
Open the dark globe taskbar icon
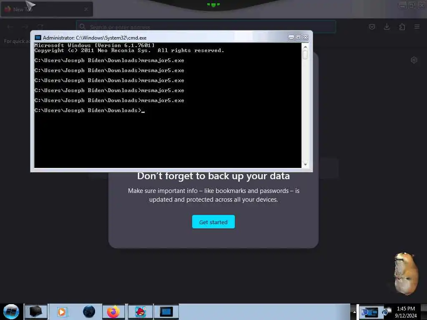click(89, 312)
